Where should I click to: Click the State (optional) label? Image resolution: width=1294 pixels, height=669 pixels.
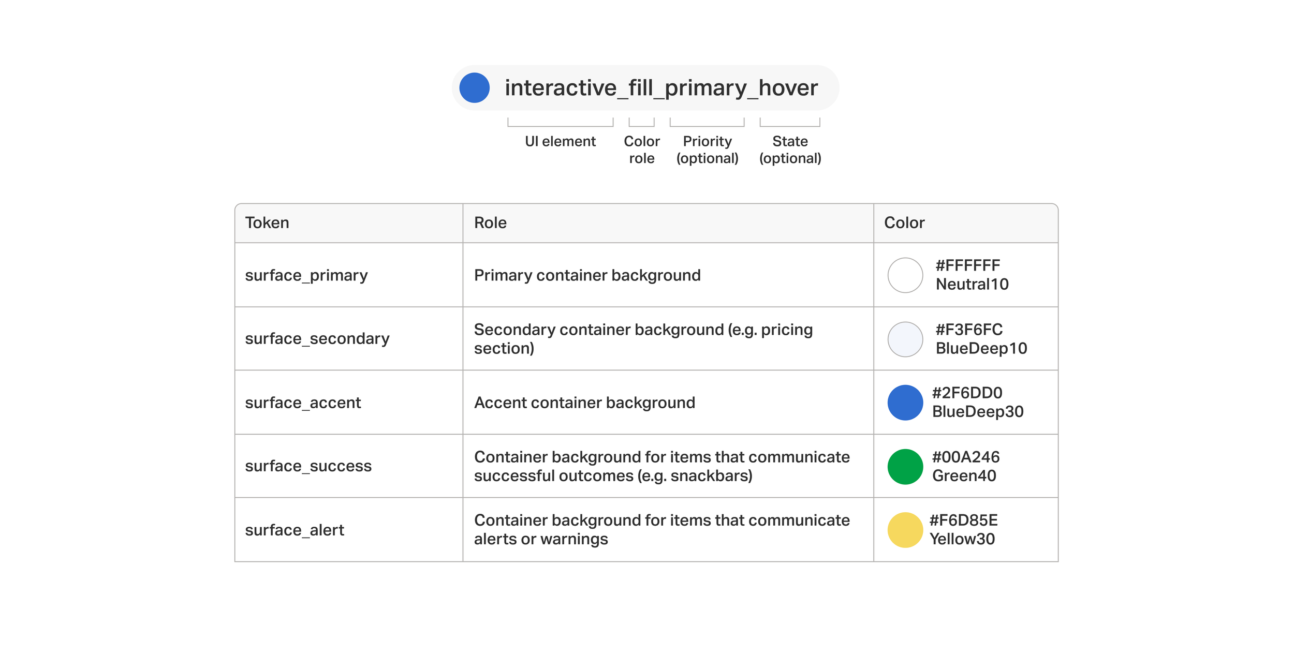pyautogui.click(x=790, y=150)
